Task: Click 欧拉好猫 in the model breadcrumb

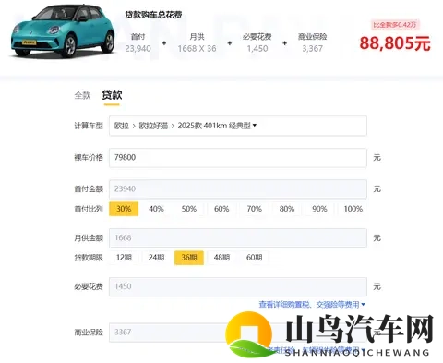Action: pyautogui.click(x=153, y=126)
